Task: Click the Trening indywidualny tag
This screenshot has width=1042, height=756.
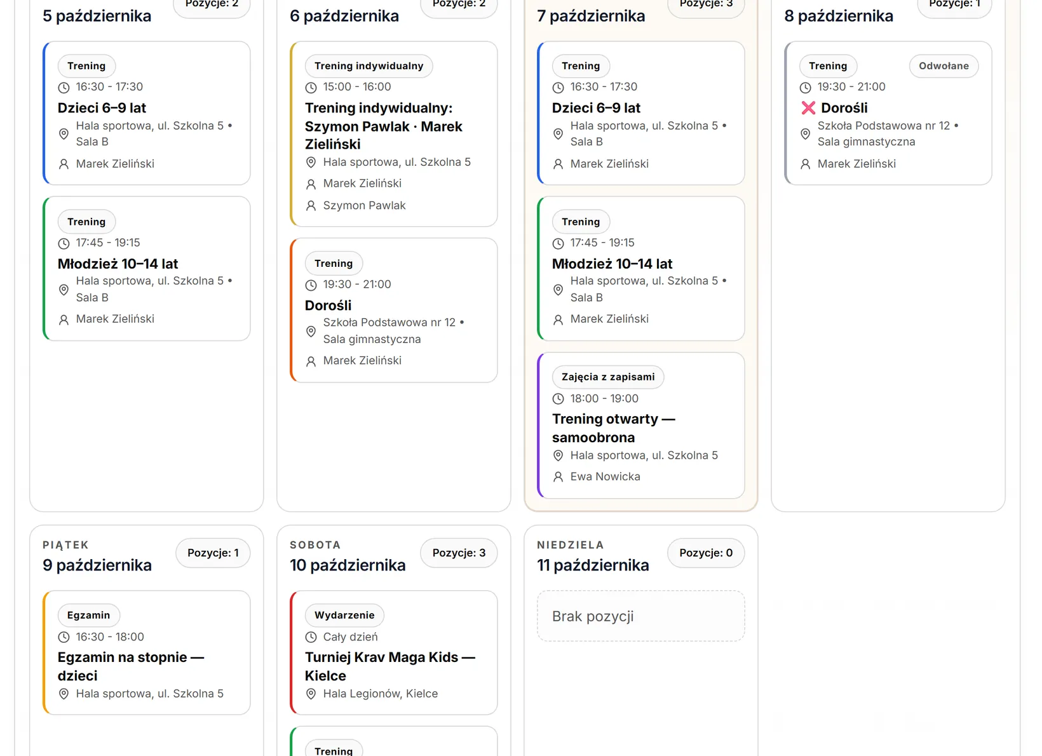Action: (x=369, y=66)
